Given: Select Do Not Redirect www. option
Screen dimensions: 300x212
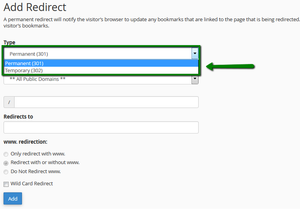Looking at the screenshot, I should coord(6,172).
